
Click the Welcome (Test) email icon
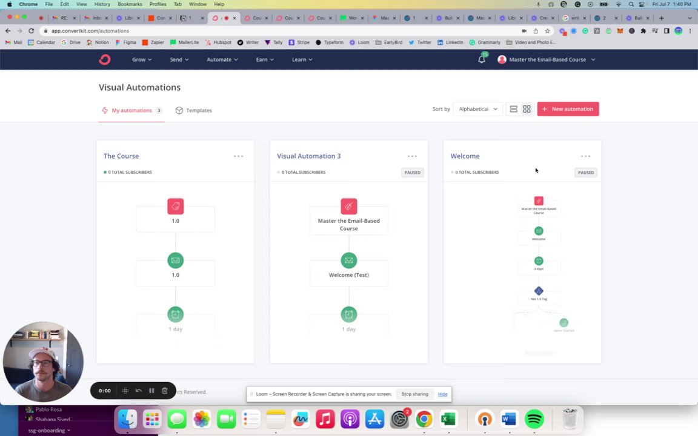(x=349, y=261)
